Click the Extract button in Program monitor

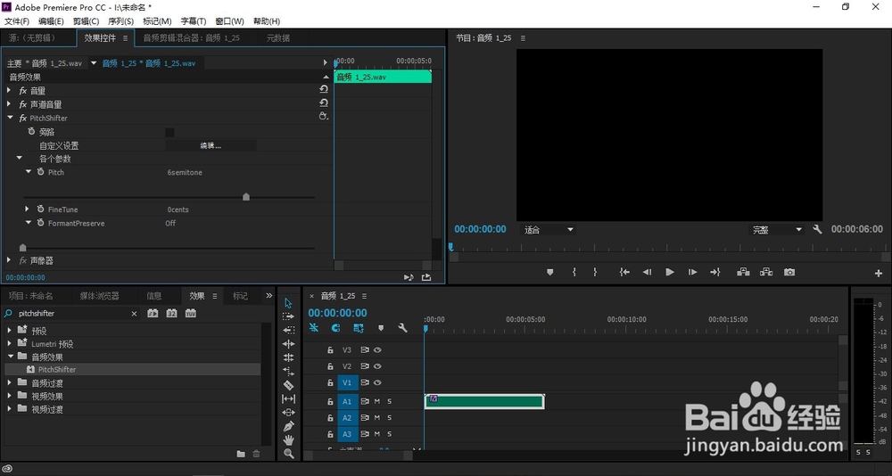pyautogui.click(x=765, y=273)
